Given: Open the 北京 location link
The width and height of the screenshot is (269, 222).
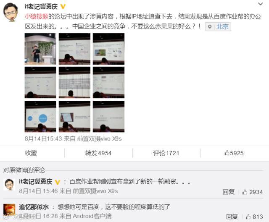Looking at the screenshot, I should click(x=222, y=27).
